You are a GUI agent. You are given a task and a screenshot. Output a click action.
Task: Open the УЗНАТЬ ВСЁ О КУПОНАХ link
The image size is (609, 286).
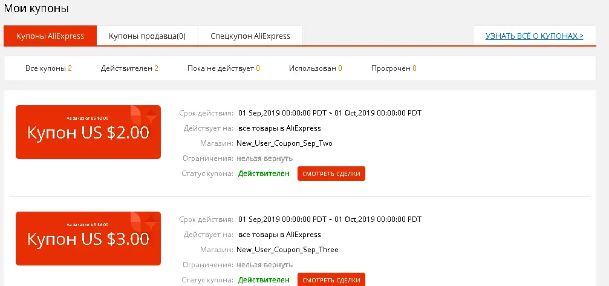coord(534,36)
